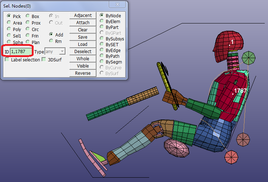Open the Type dropdown list
This screenshot has width=268, height=182.
pyautogui.click(x=62, y=52)
